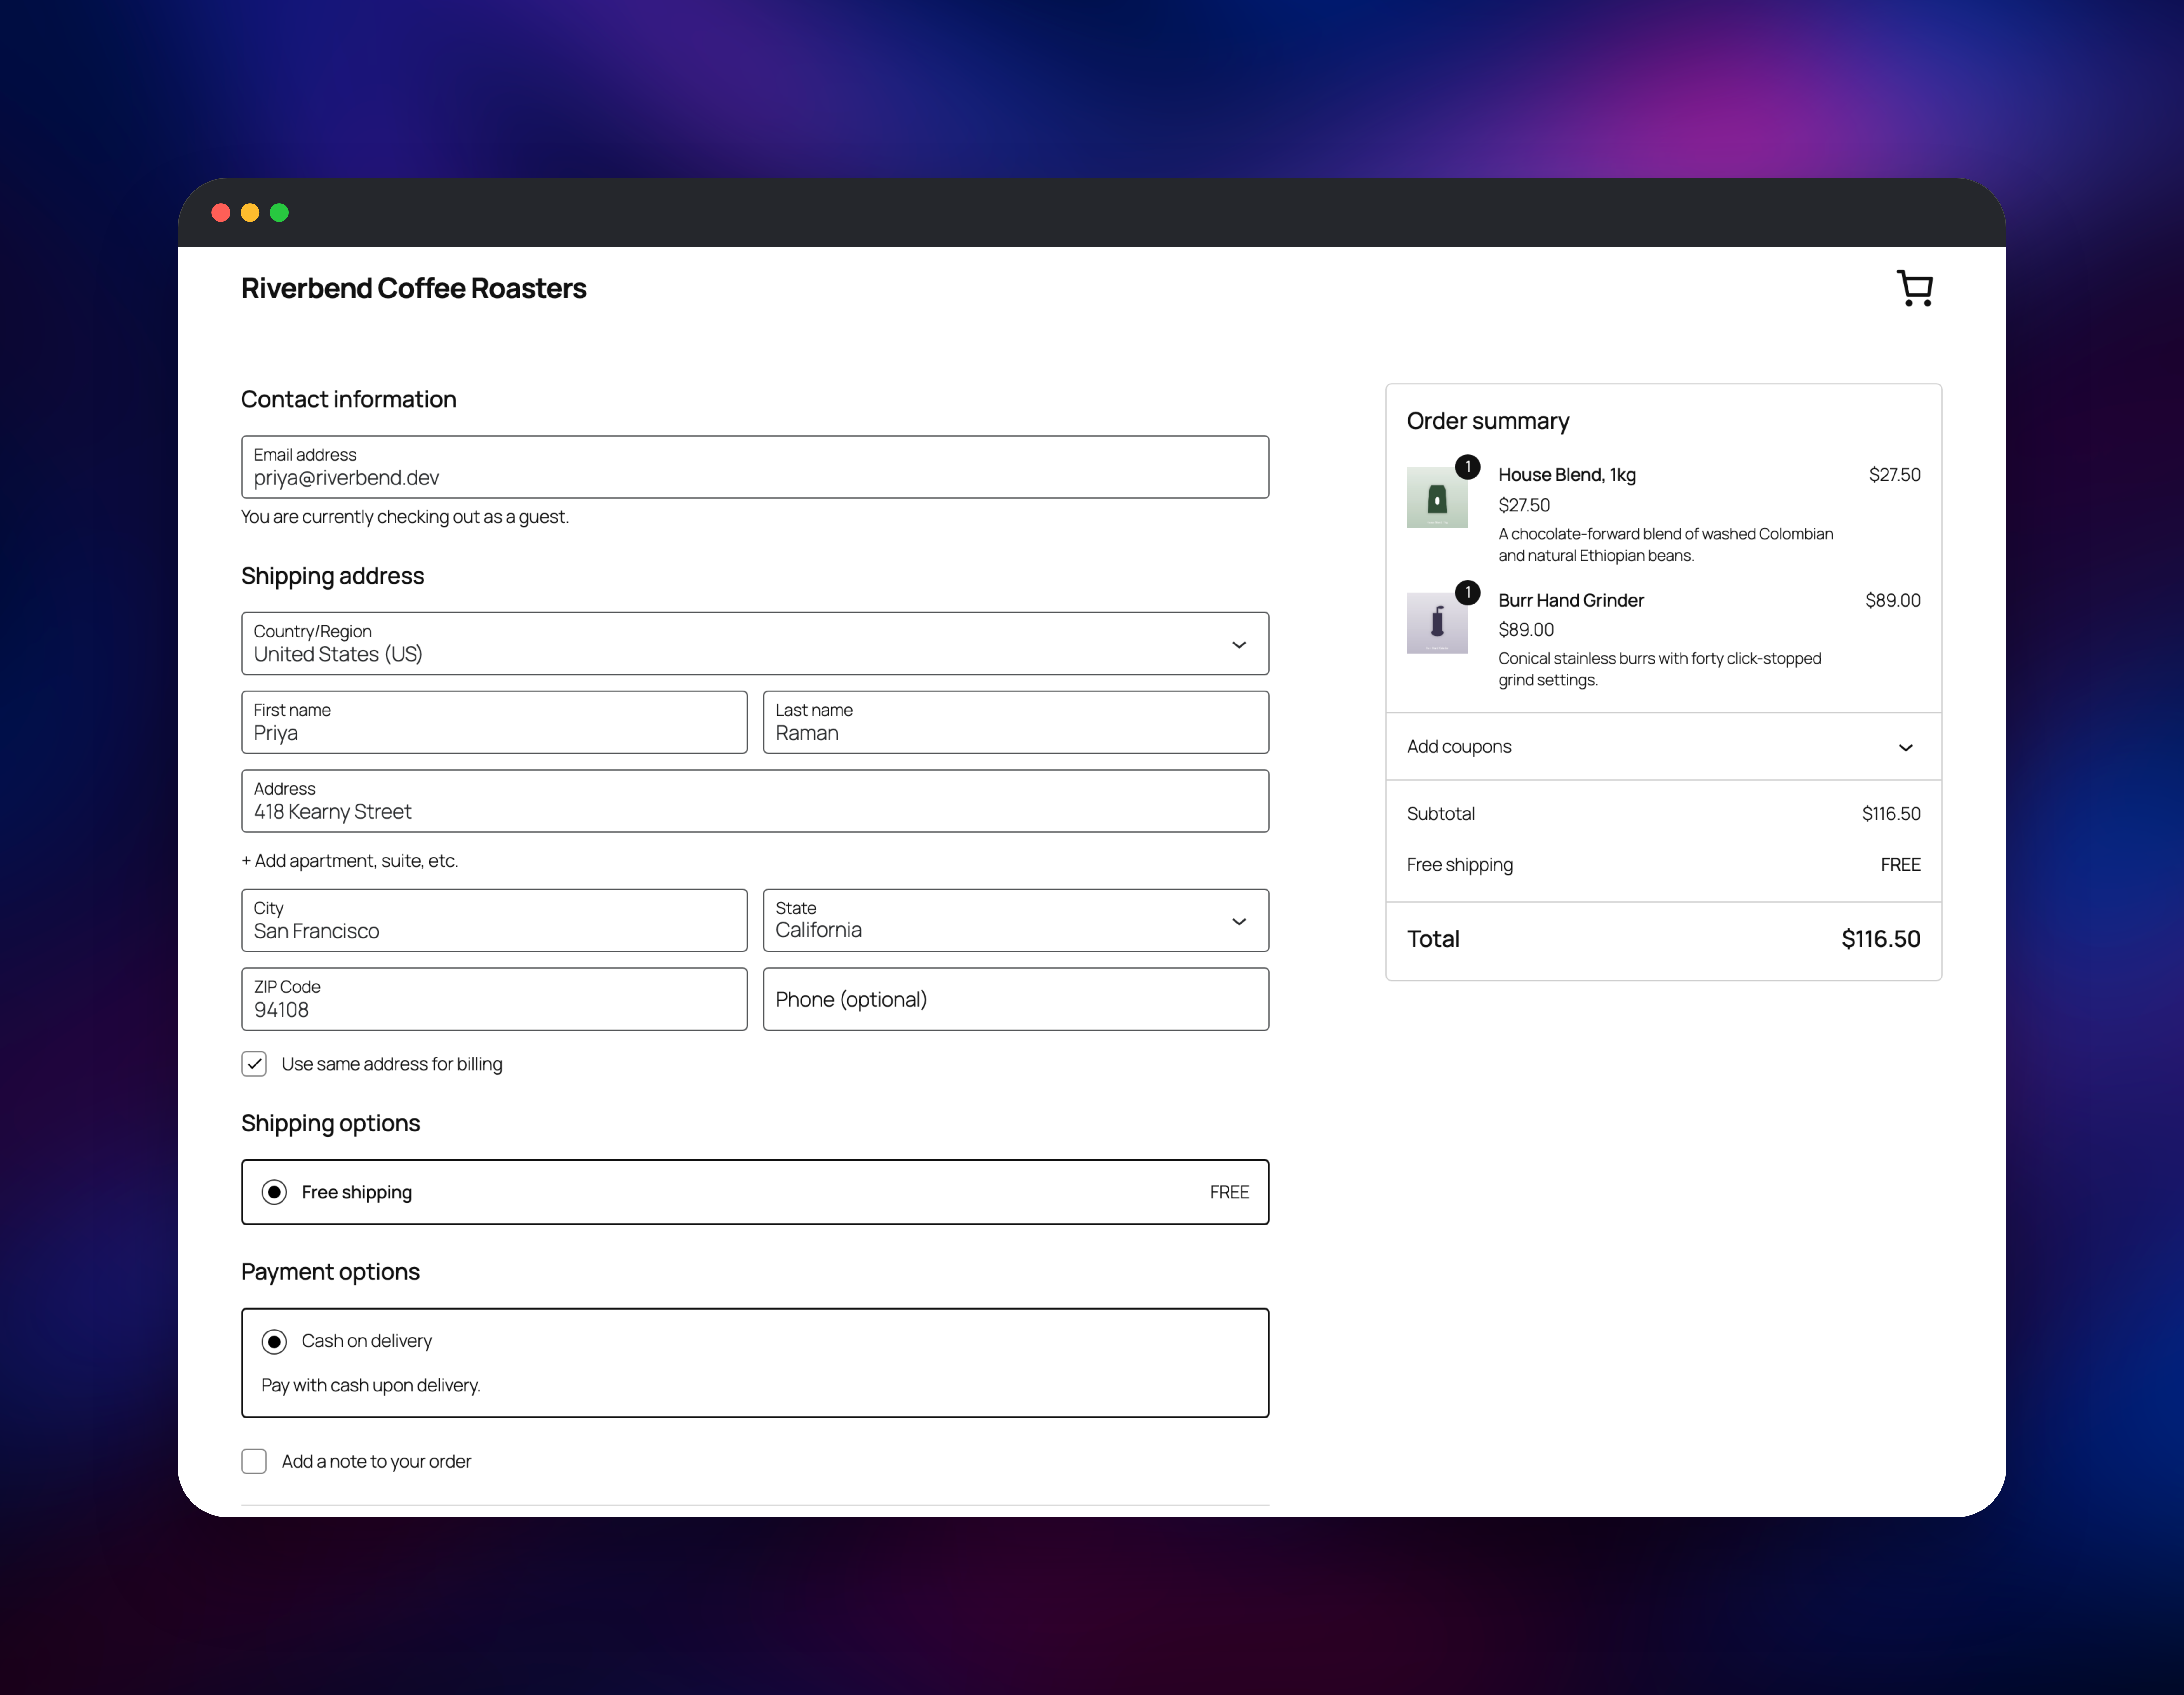Click the House Blend chocolate-forward description
This screenshot has width=2184, height=1695.
click(1666, 545)
